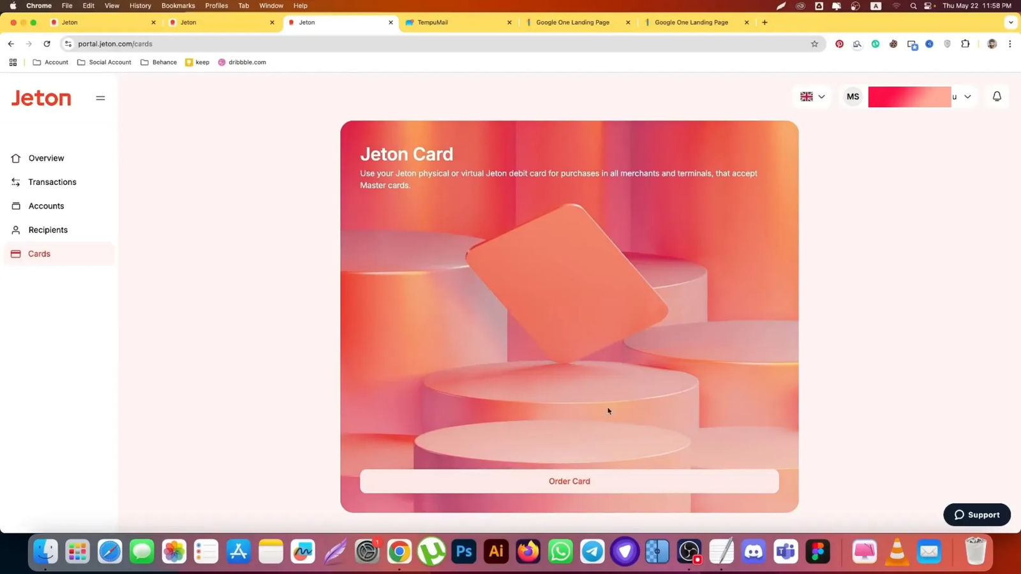
Task: Click the browser back arrow
Action: 11,44
